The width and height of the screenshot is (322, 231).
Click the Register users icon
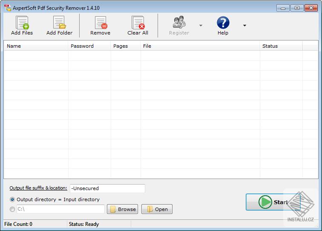[x=179, y=22]
